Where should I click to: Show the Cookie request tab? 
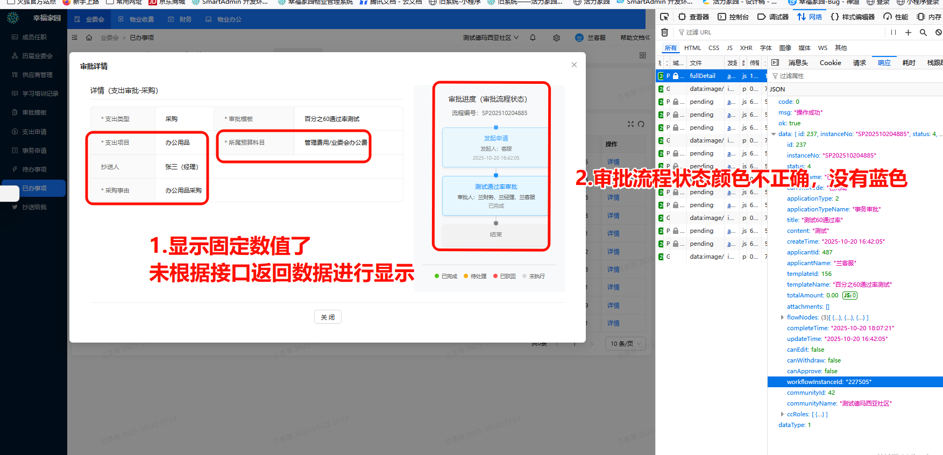[830, 63]
